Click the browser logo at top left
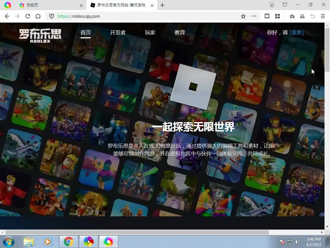The width and height of the screenshot is (330, 248). 7,5
